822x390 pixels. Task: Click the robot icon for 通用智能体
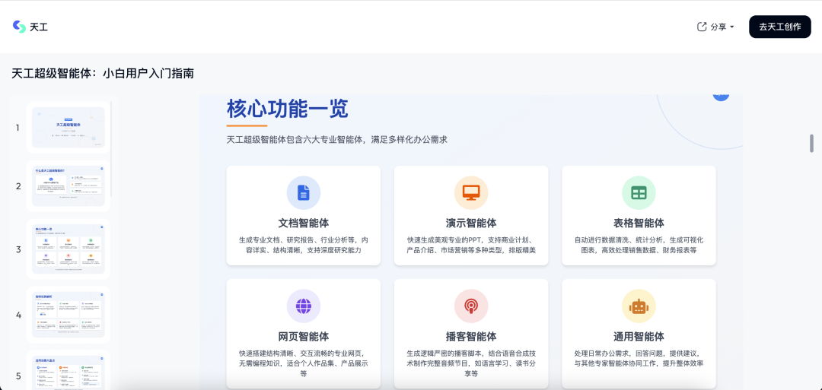[x=639, y=306]
